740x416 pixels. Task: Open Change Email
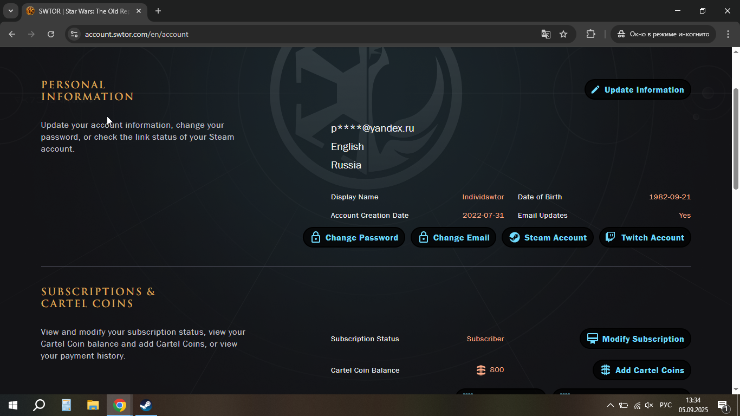[x=453, y=238]
